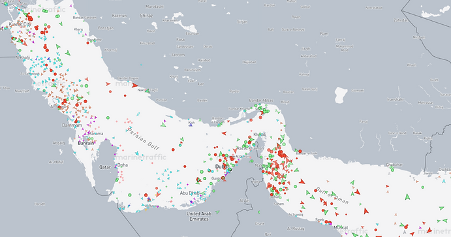Image resolution: width=451 pixels, height=237 pixels.
Task: Select the green marker inland near Al Ain
Action: click(259, 212)
